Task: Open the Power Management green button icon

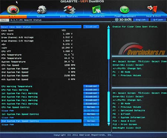Action: tap(125, 10)
